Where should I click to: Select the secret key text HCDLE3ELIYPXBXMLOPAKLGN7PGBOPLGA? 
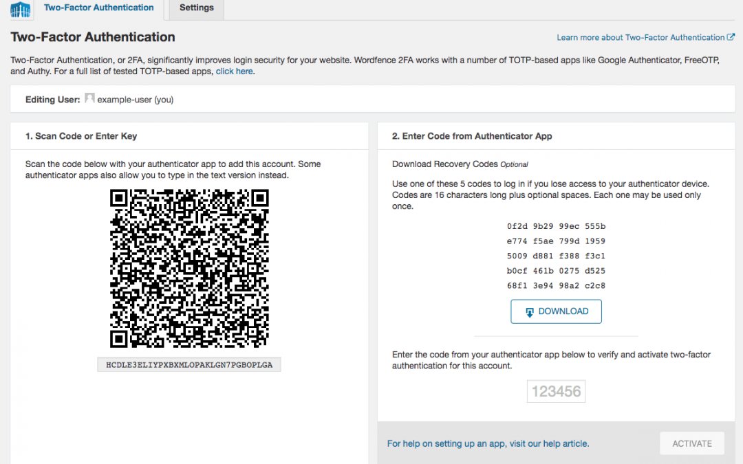[x=189, y=364]
